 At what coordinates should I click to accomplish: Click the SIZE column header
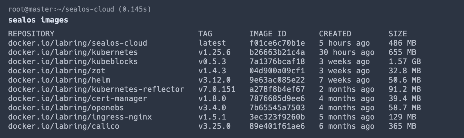[x=398, y=34]
